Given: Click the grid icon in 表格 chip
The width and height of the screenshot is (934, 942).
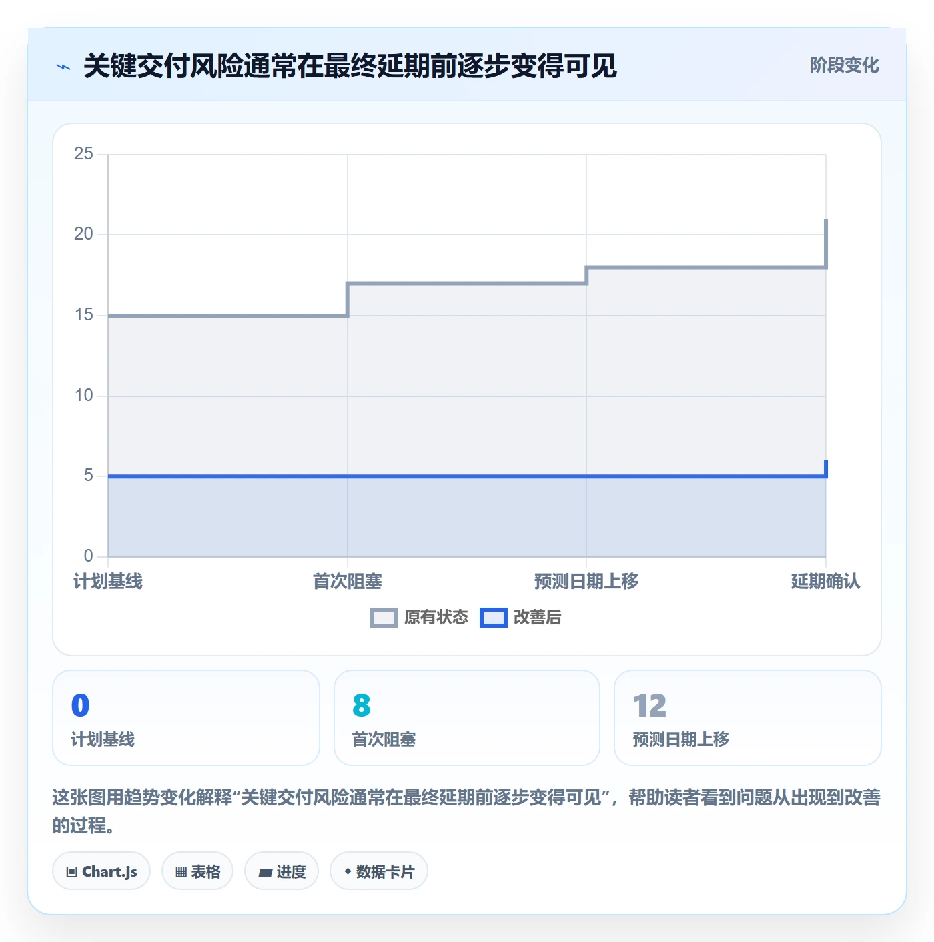Looking at the screenshot, I should (x=181, y=872).
